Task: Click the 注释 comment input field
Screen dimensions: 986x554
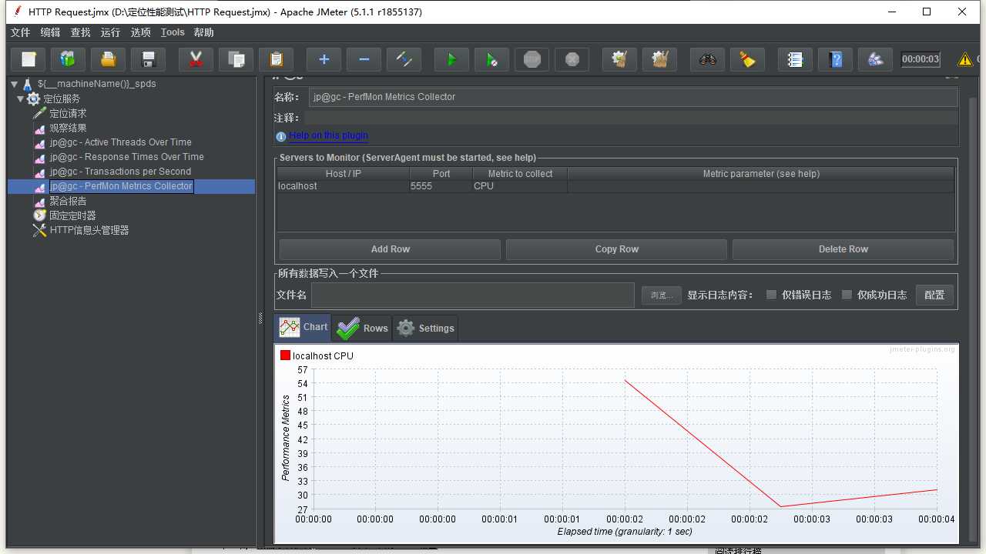Action: (631, 118)
